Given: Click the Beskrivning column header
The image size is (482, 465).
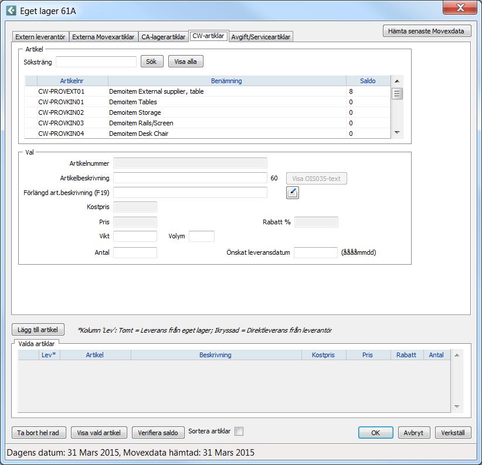Looking at the screenshot, I should click(215, 355).
